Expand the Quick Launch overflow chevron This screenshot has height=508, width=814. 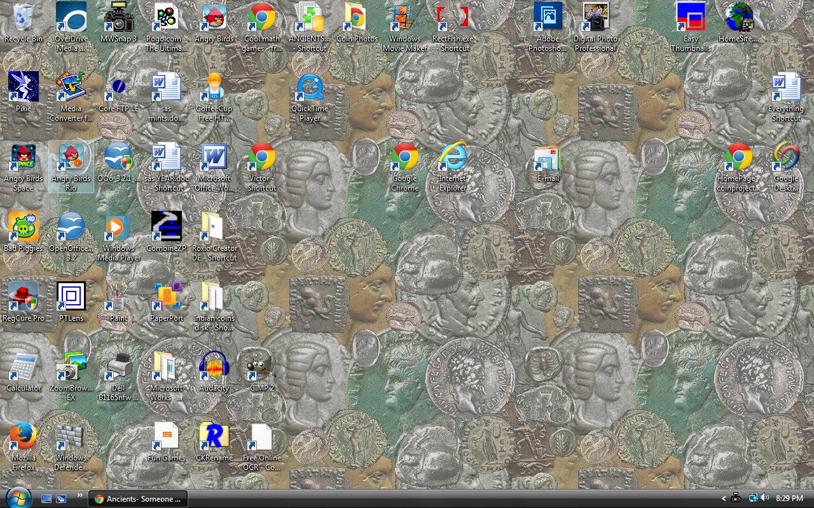79,495
